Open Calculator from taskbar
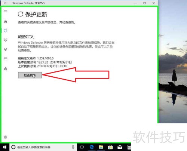187x151 pixels. point(129,147)
